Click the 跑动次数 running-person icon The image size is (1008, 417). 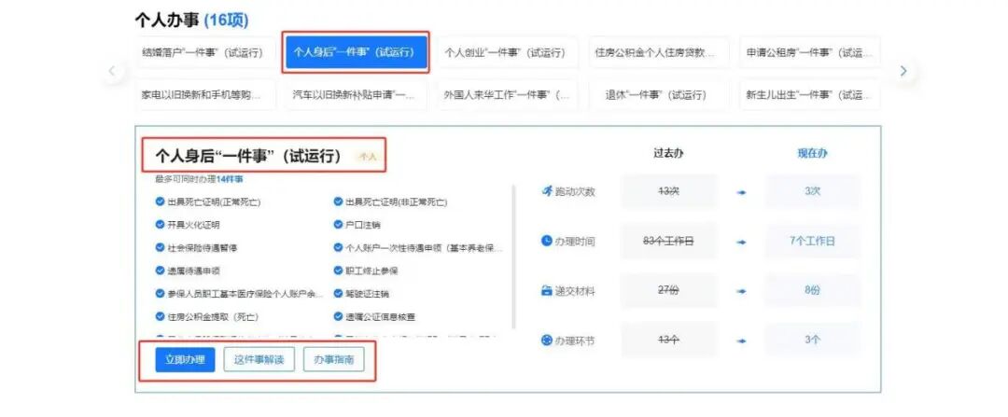547,191
